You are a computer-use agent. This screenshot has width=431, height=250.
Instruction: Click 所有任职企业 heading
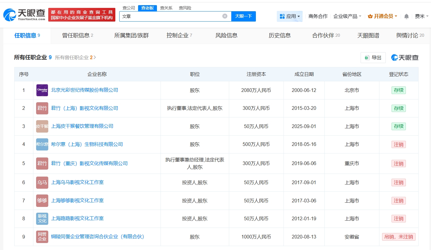30,57
